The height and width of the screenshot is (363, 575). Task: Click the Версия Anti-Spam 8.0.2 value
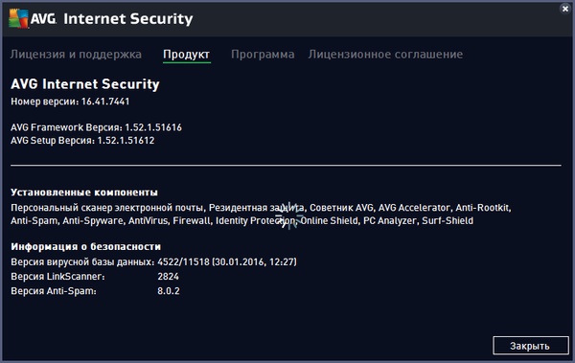click(x=169, y=291)
